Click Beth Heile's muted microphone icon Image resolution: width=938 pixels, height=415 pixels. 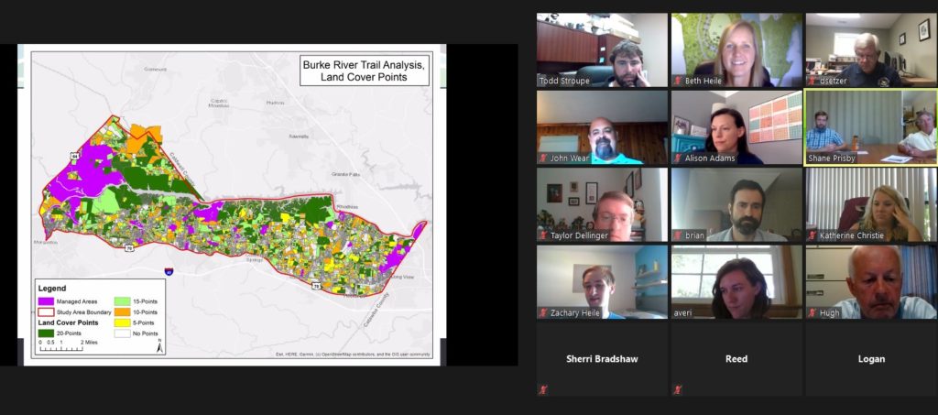click(679, 81)
